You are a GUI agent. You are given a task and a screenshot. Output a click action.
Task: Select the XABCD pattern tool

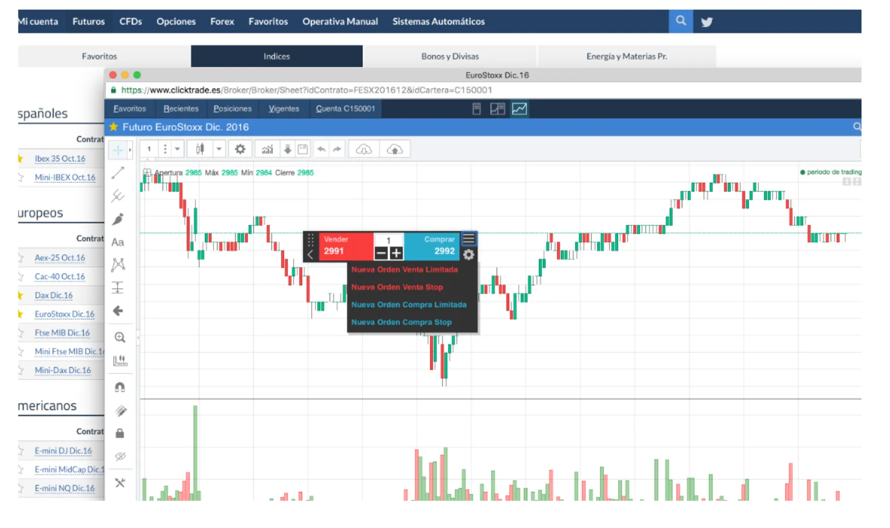(118, 265)
